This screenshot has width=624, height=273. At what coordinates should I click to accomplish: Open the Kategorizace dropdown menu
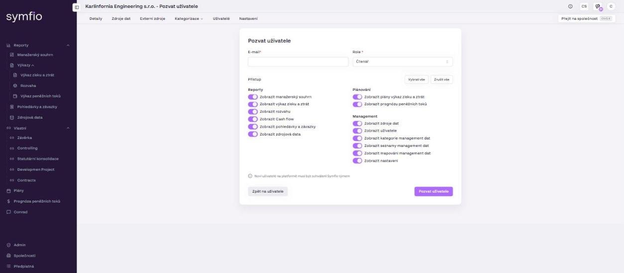tap(189, 19)
